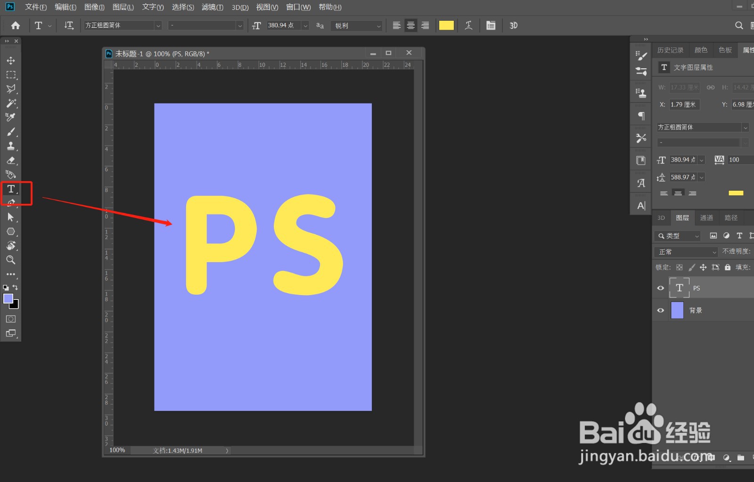The height and width of the screenshot is (482, 754).
Task: Click the X position field 1.79 厘米
Action: [x=685, y=104]
